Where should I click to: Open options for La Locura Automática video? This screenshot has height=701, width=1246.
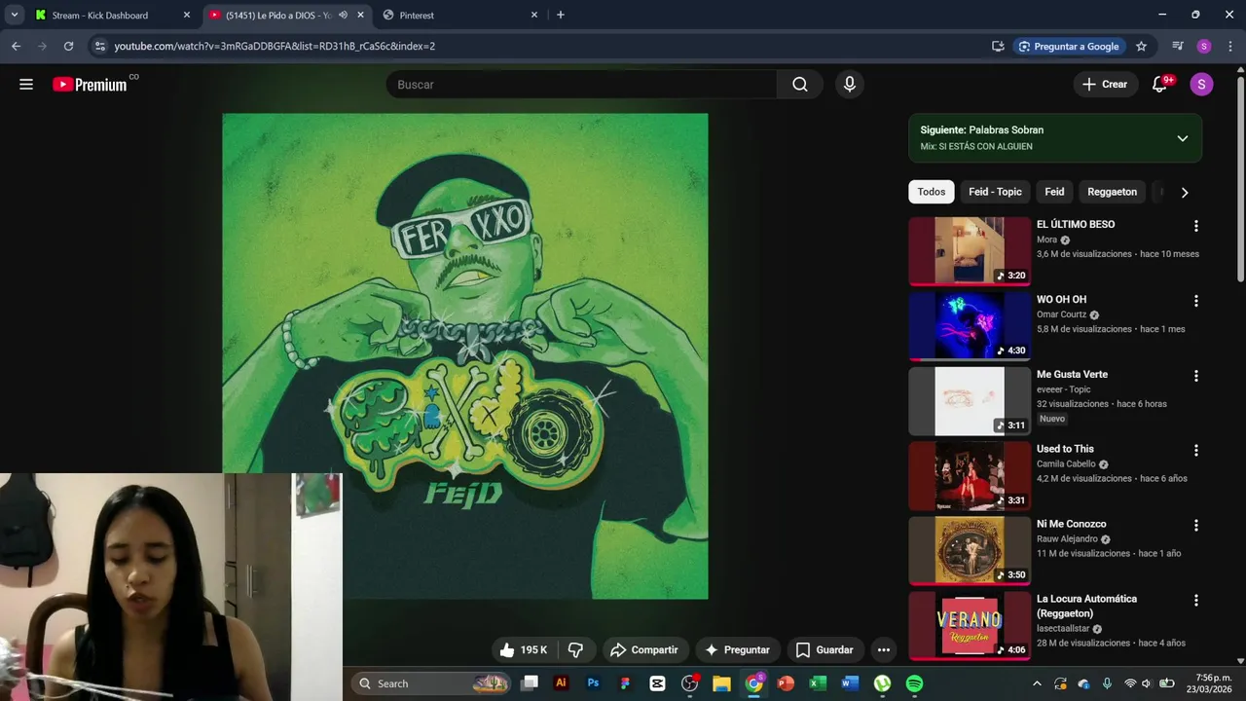1196,601
